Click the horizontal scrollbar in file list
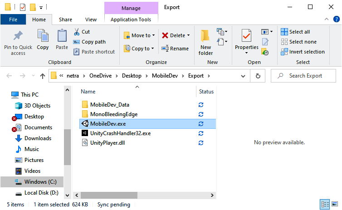342x210 pixels. (x=109, y=195)
